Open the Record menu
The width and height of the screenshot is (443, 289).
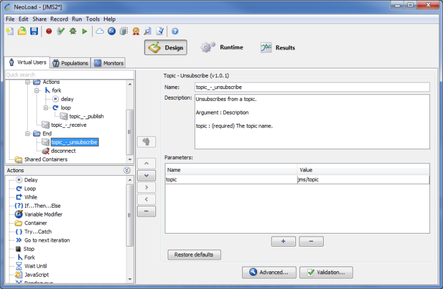(59, 19)
